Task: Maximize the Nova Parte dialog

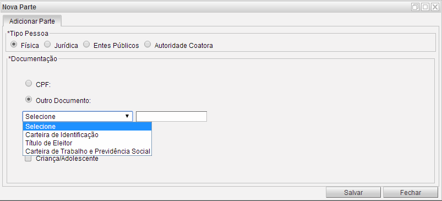Action: pos(425,7)
